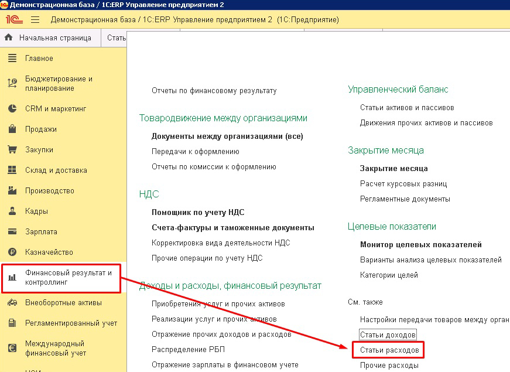Screen dimensions: 510x372
Task: Open the calculator Регламентированный учет icon
Action: pyautogui.click(x=12, y=323)
